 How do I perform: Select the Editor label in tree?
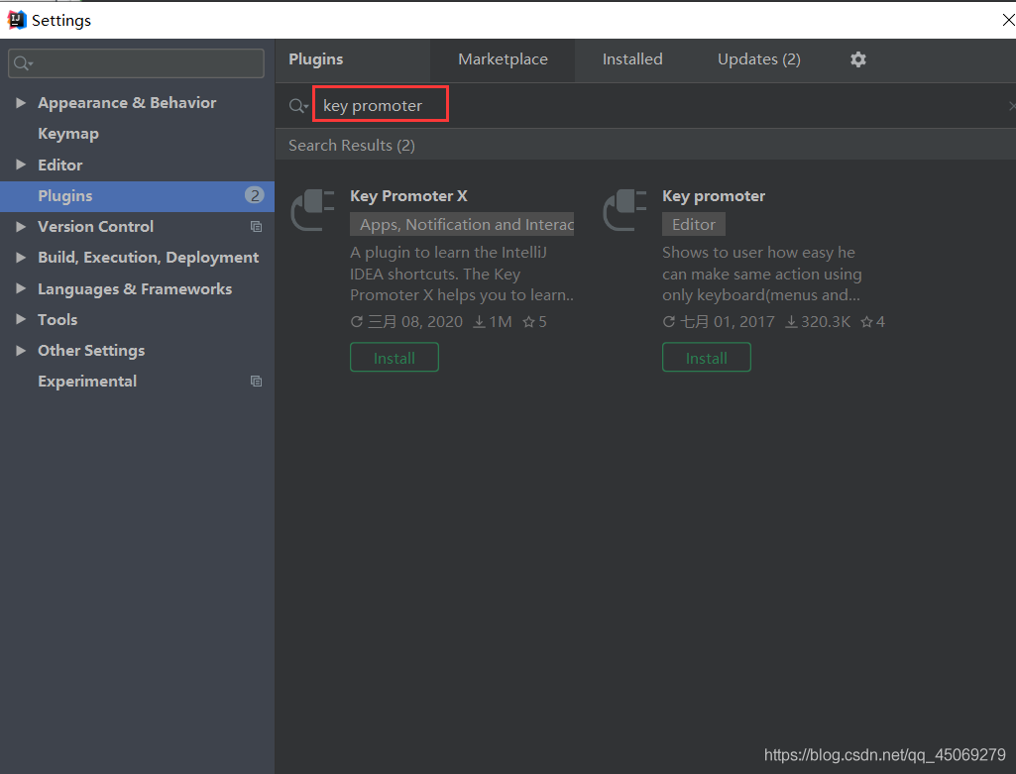click(x=60, y=166)
